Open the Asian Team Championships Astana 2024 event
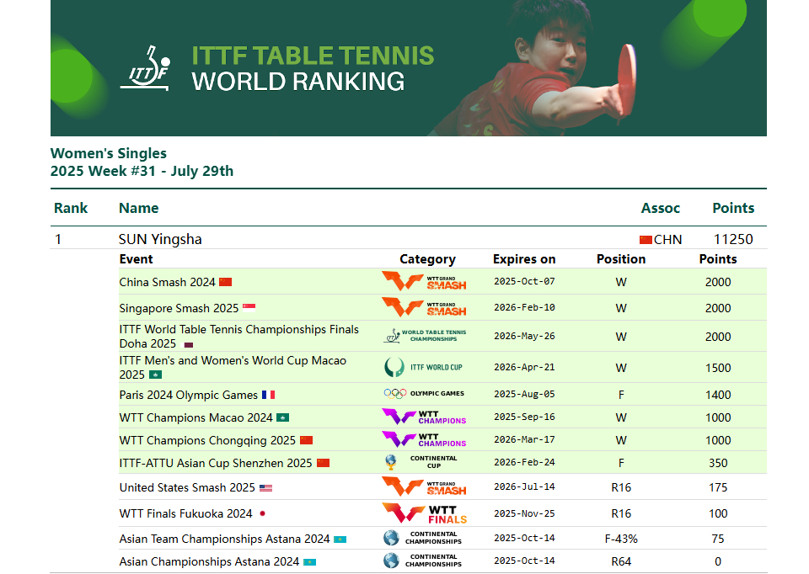Viewport: 809px width, 574px height. point(224,539)
